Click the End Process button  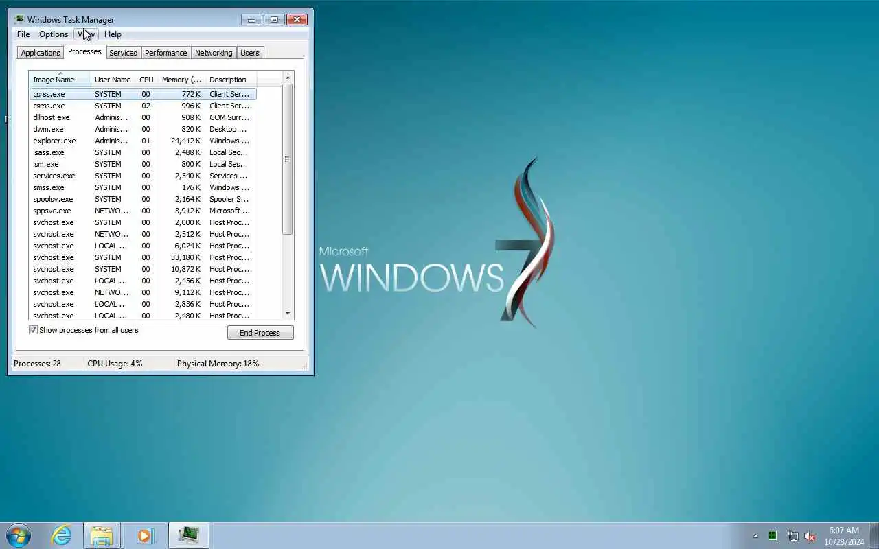click(260, 333)
